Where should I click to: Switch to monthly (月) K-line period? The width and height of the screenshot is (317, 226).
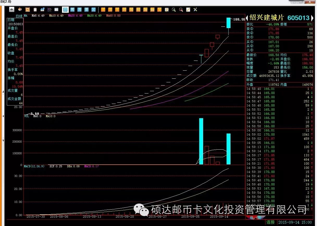pos(79,10)
